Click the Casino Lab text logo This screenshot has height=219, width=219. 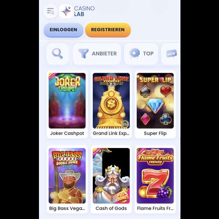(85, 11)
